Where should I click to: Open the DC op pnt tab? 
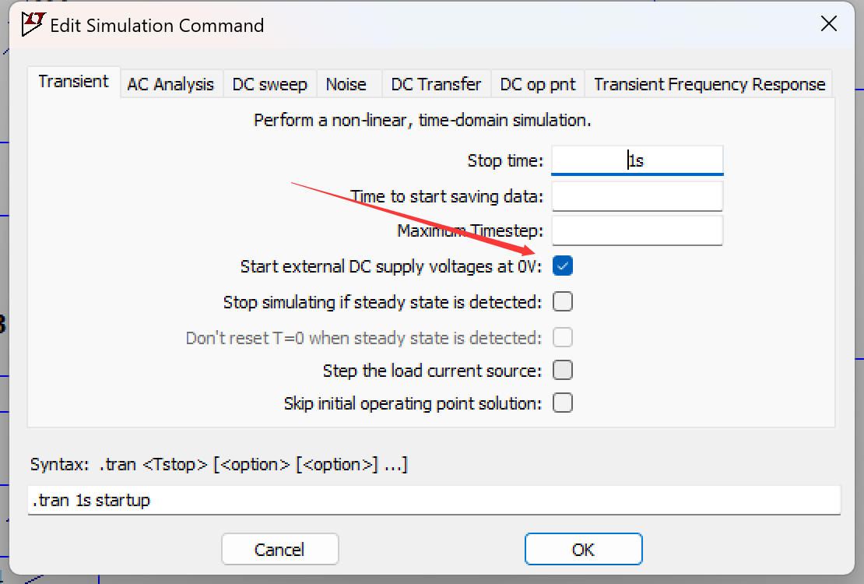pos(538,84)
